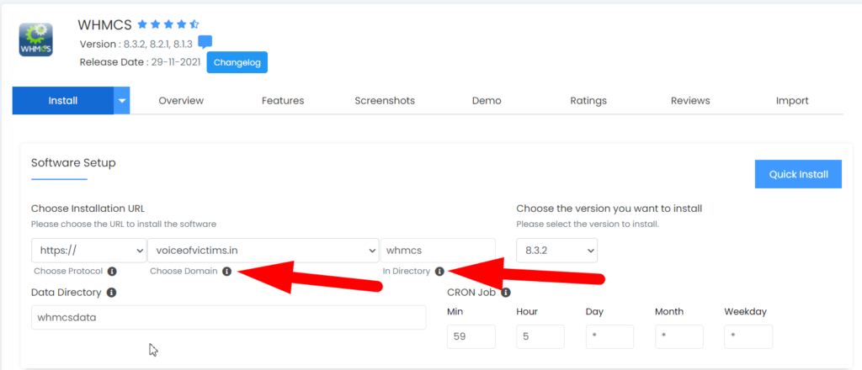Image resolution: width=862 pixels, height=370 pixels.
Task: Click the star rating next to WHMCS
Action: click(168, 24)
